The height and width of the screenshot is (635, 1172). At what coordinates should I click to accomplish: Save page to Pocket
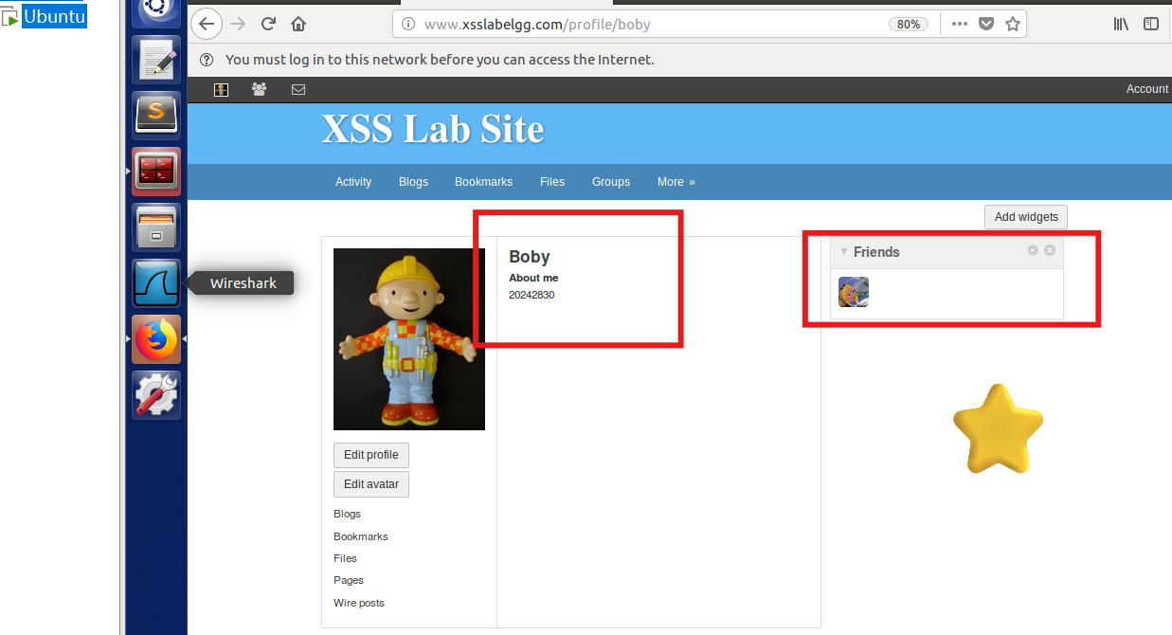986,24
